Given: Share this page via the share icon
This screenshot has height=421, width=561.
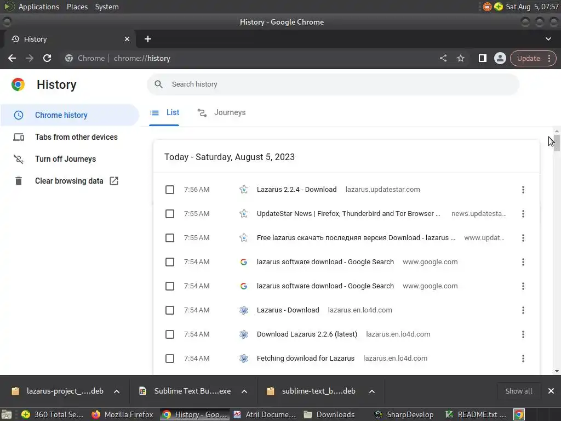Looking at the screenshot, I should click(443, 58).
